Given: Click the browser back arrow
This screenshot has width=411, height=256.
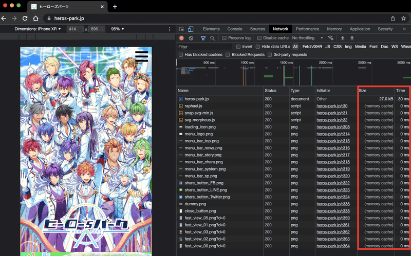Looking at the screenshot, I should [x=4, y=18].
